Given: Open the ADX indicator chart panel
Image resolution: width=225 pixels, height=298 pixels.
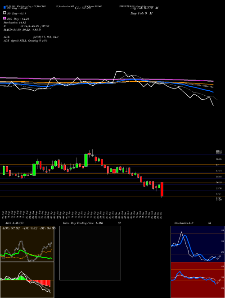Looking at the screenshot, I should point(27,244).
